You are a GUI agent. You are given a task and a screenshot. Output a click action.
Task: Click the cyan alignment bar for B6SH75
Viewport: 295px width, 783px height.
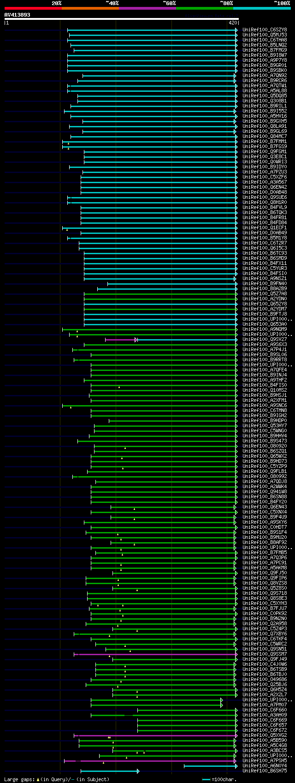pyautogui.click(x=109, y=771)
